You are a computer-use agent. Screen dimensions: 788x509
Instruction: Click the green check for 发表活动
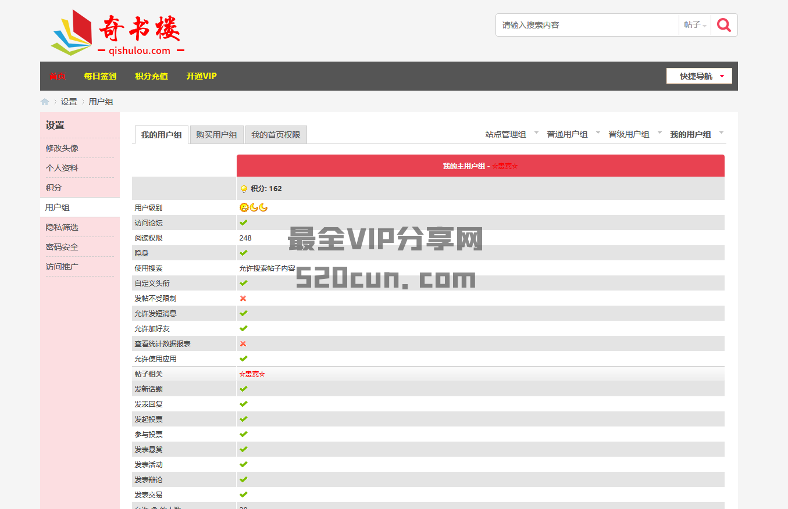pos(244,464)
